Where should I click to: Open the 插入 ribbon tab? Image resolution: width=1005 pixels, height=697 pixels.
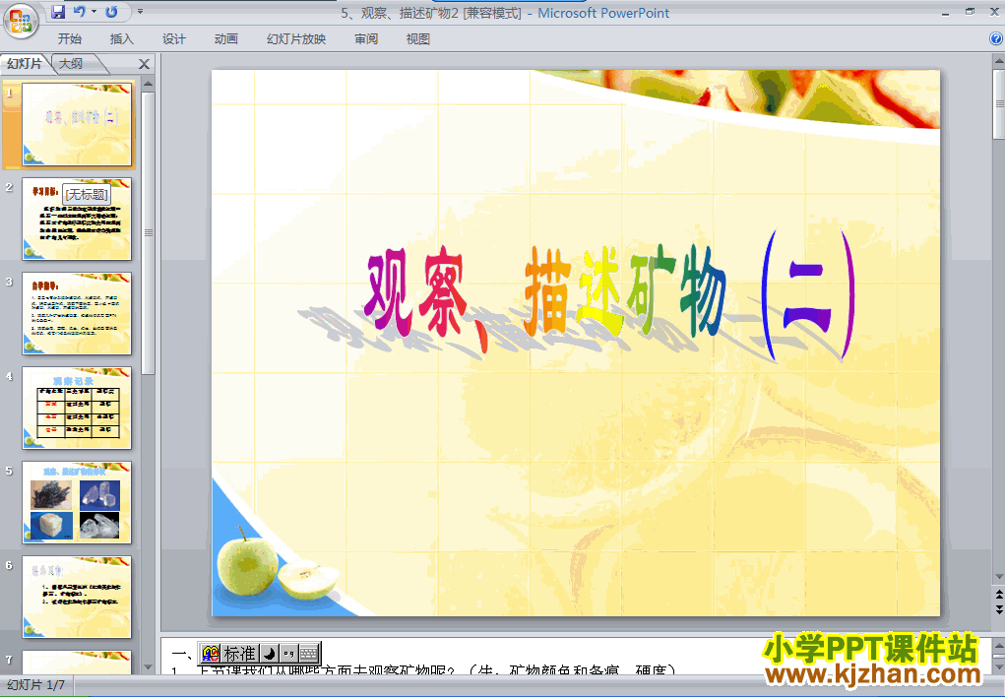pyautogui.click(x=122, y=39)
